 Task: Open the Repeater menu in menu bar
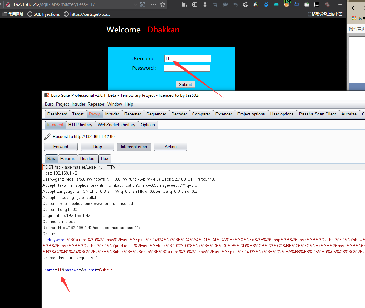click(96, 104)
